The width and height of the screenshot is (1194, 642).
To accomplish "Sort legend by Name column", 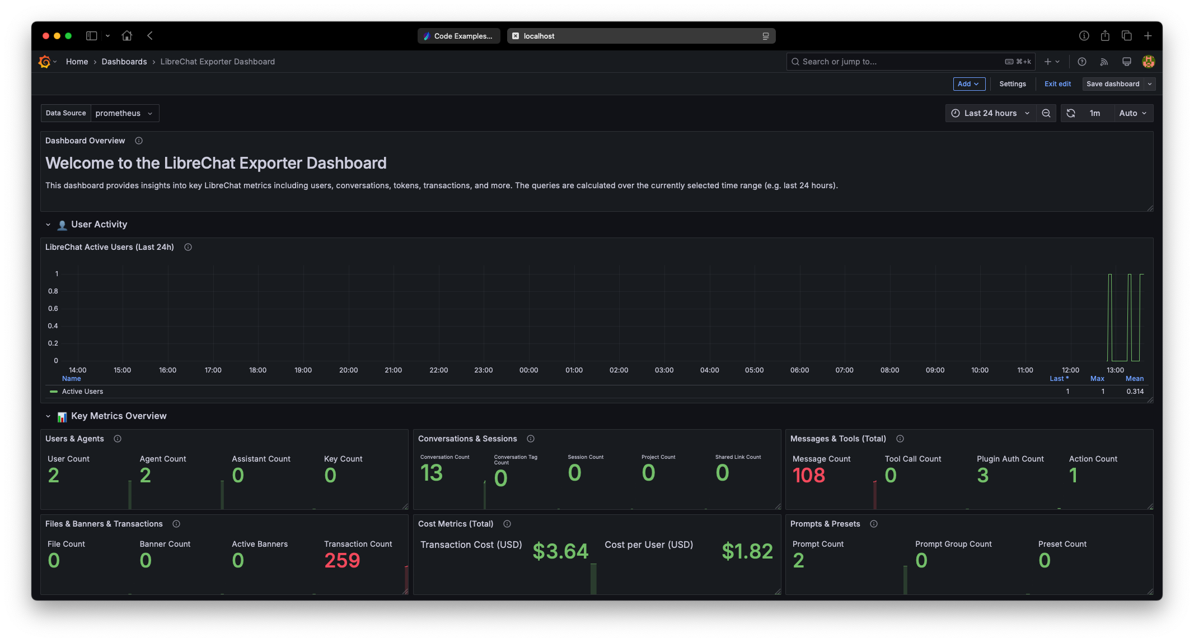I will pyautogui.click(x=72, y=379).
